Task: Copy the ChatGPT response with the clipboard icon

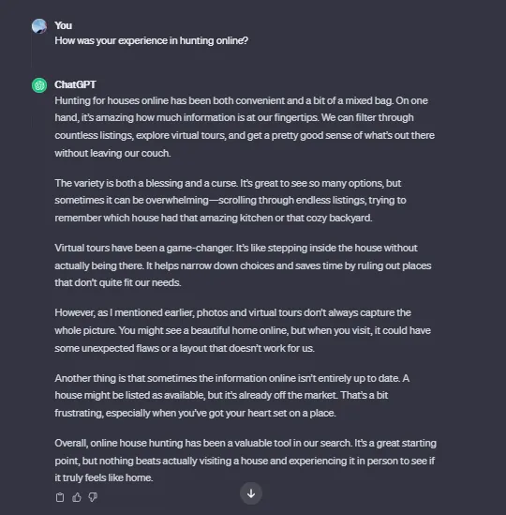Action: (x=60, y=497)
